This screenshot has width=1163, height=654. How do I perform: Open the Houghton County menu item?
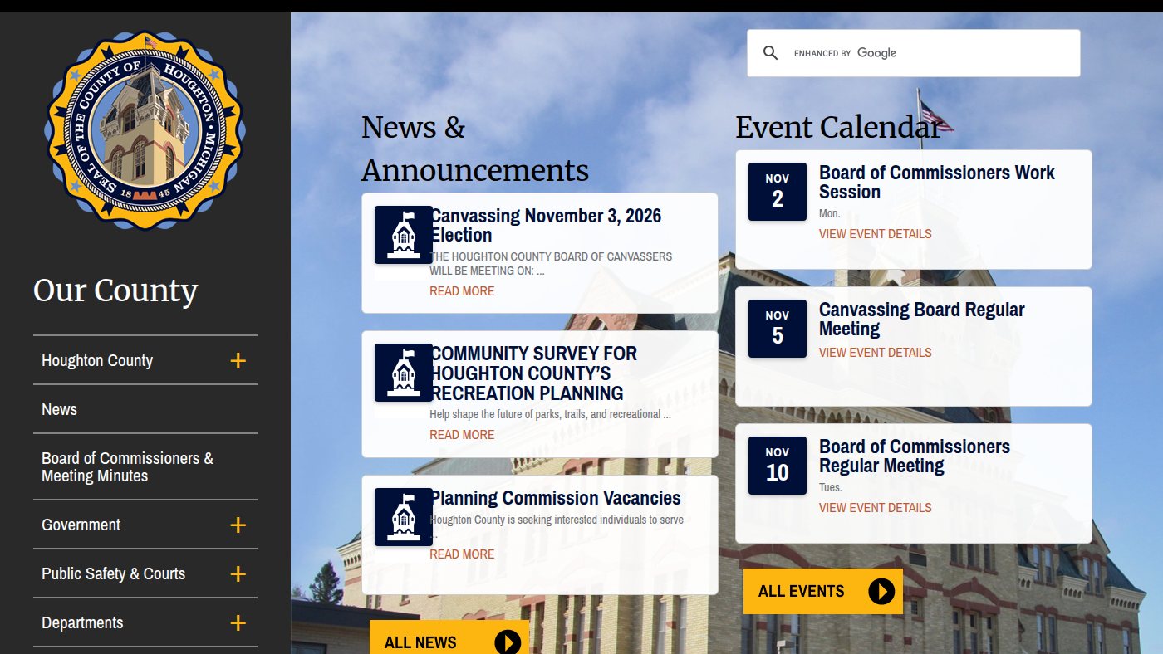point(97,360)
